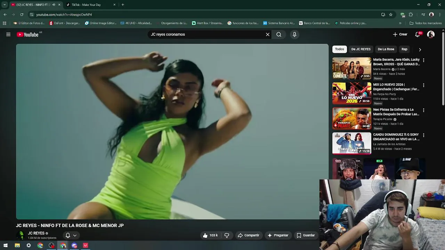Open notification bell dropdown for JC REYES
The width and height of the screenshot is (445, 250).
click(x=71, y=235)
